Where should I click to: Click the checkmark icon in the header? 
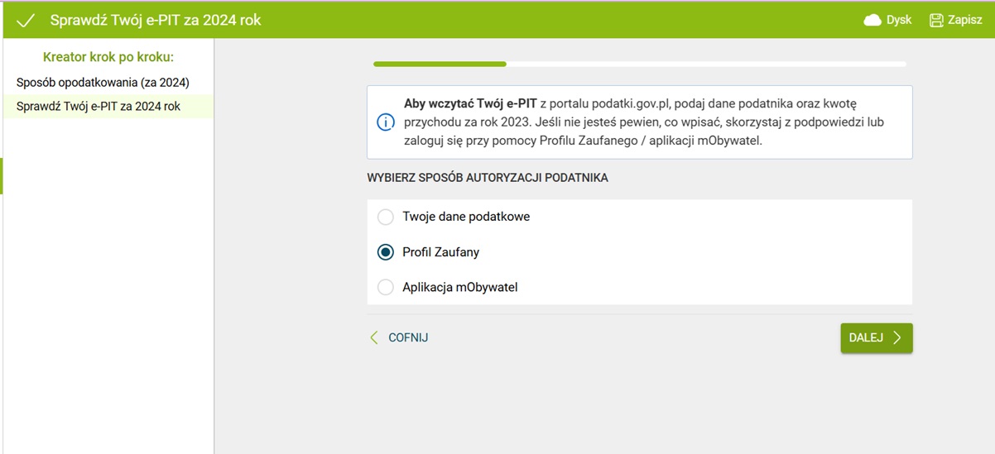26,21
